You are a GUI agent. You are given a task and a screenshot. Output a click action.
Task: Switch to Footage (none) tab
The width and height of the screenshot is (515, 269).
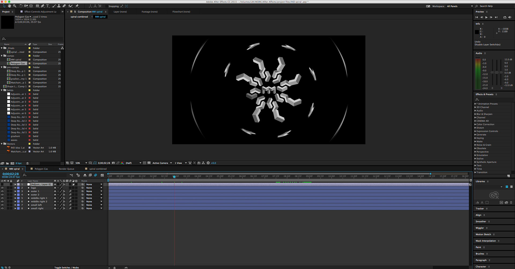pyautogui.click(x=150, y=12)
